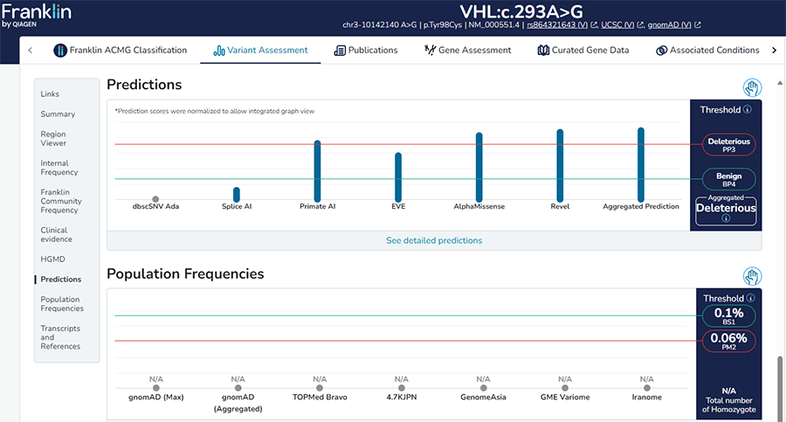Click external link icon after UCSC (V)
This screenshot has width=786, height=422.
[641, 25]
